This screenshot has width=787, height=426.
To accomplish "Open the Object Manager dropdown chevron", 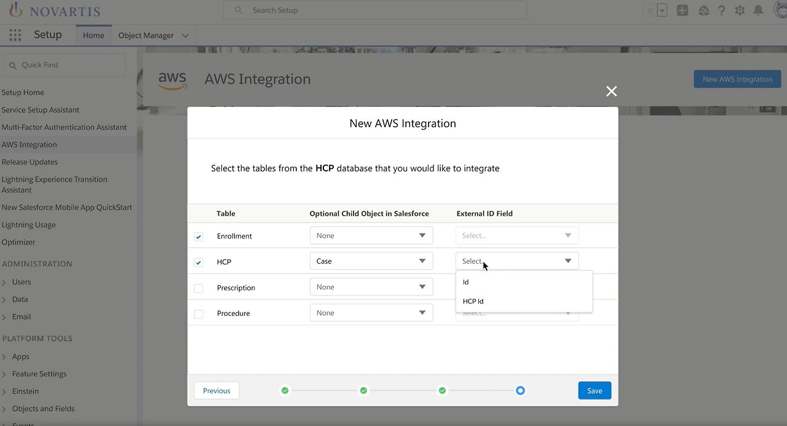I will click(185, 35).
